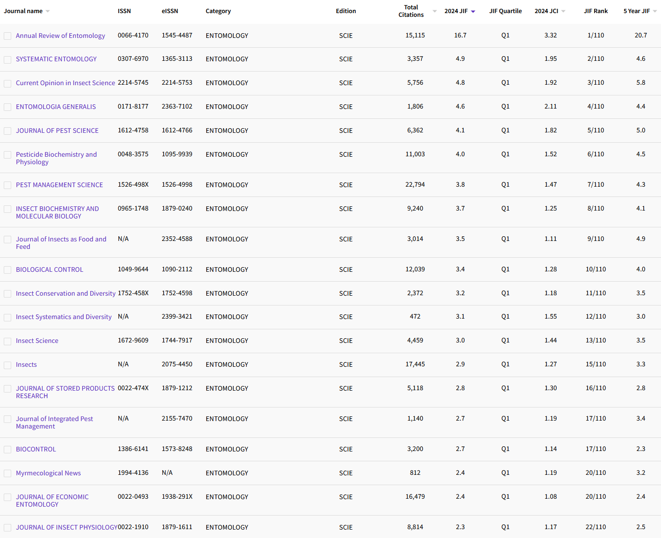Open ENTOMOLOGIA GENERALIS journal link
Screen dimensions: 661x538
[x=56, y=107]
